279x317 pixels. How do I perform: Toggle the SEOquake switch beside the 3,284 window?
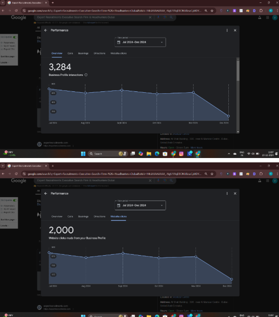(x=15, y=37)
